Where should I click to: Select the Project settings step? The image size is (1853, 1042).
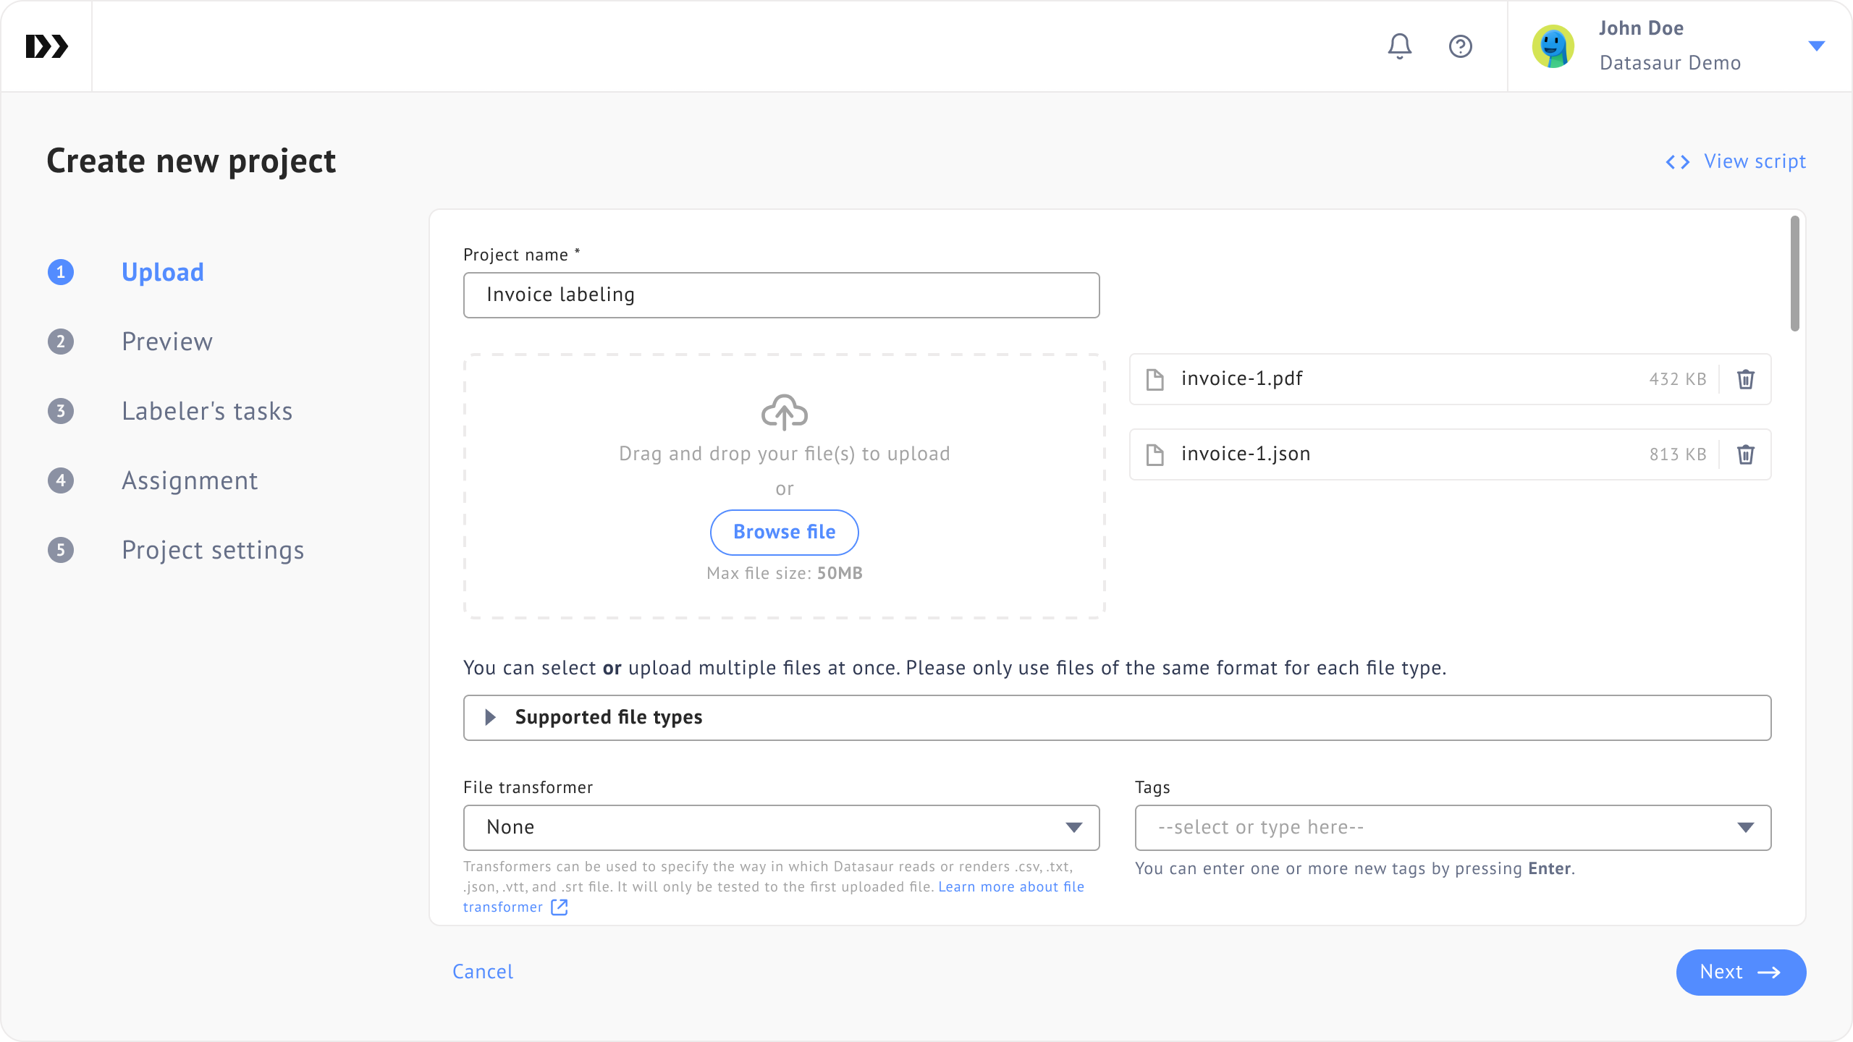pos(213,550)
